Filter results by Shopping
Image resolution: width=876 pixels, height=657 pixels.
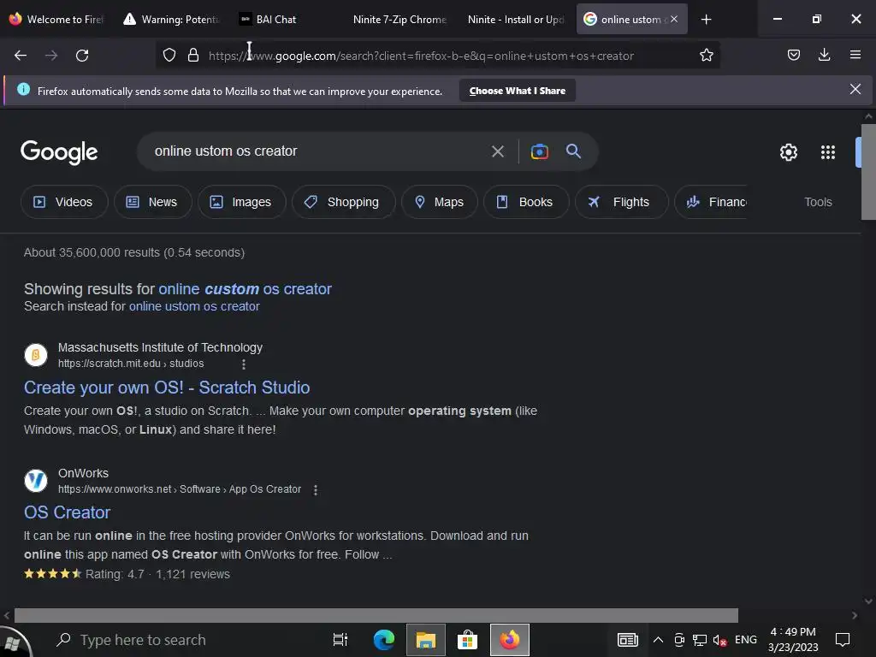344,202
